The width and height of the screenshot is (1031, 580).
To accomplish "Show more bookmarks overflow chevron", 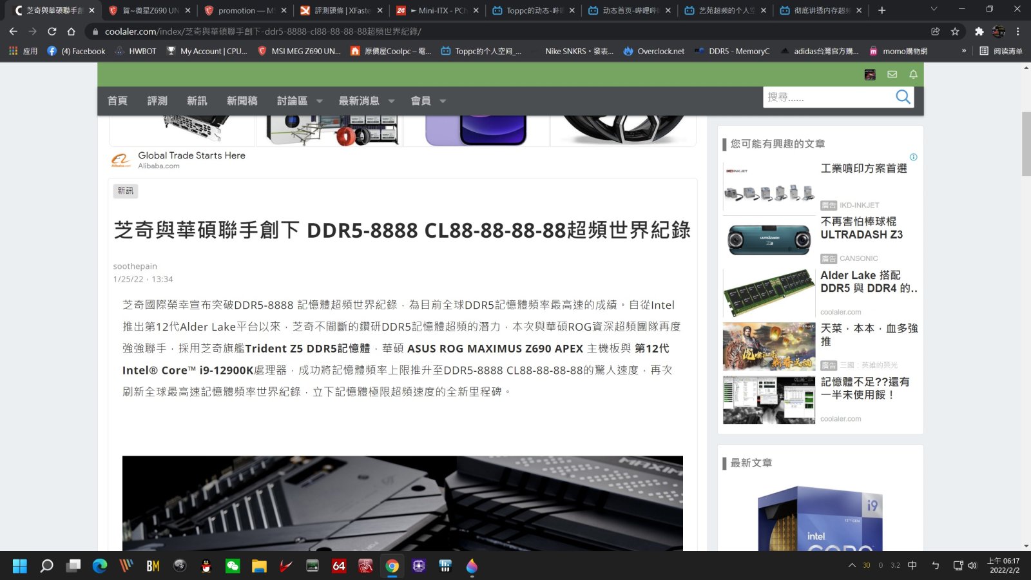I will click(963, 51).
